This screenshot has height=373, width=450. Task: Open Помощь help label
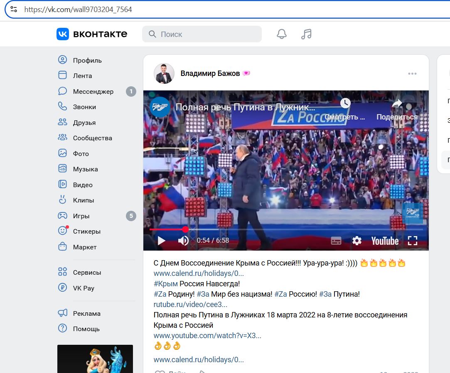pyautogui.click(x=86, y=329)
